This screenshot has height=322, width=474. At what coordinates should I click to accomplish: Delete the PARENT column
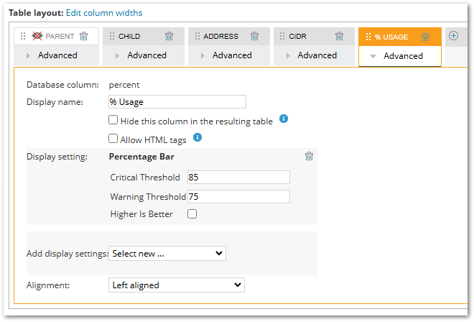pyautogui.click(x=84, y=37)
